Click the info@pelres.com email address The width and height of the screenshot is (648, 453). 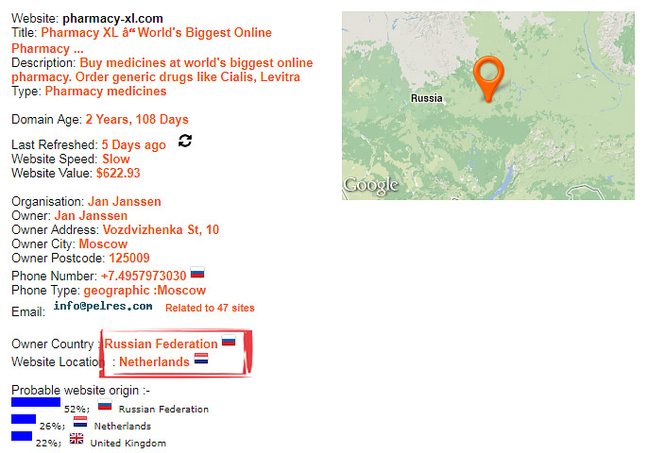coord(103,306)
